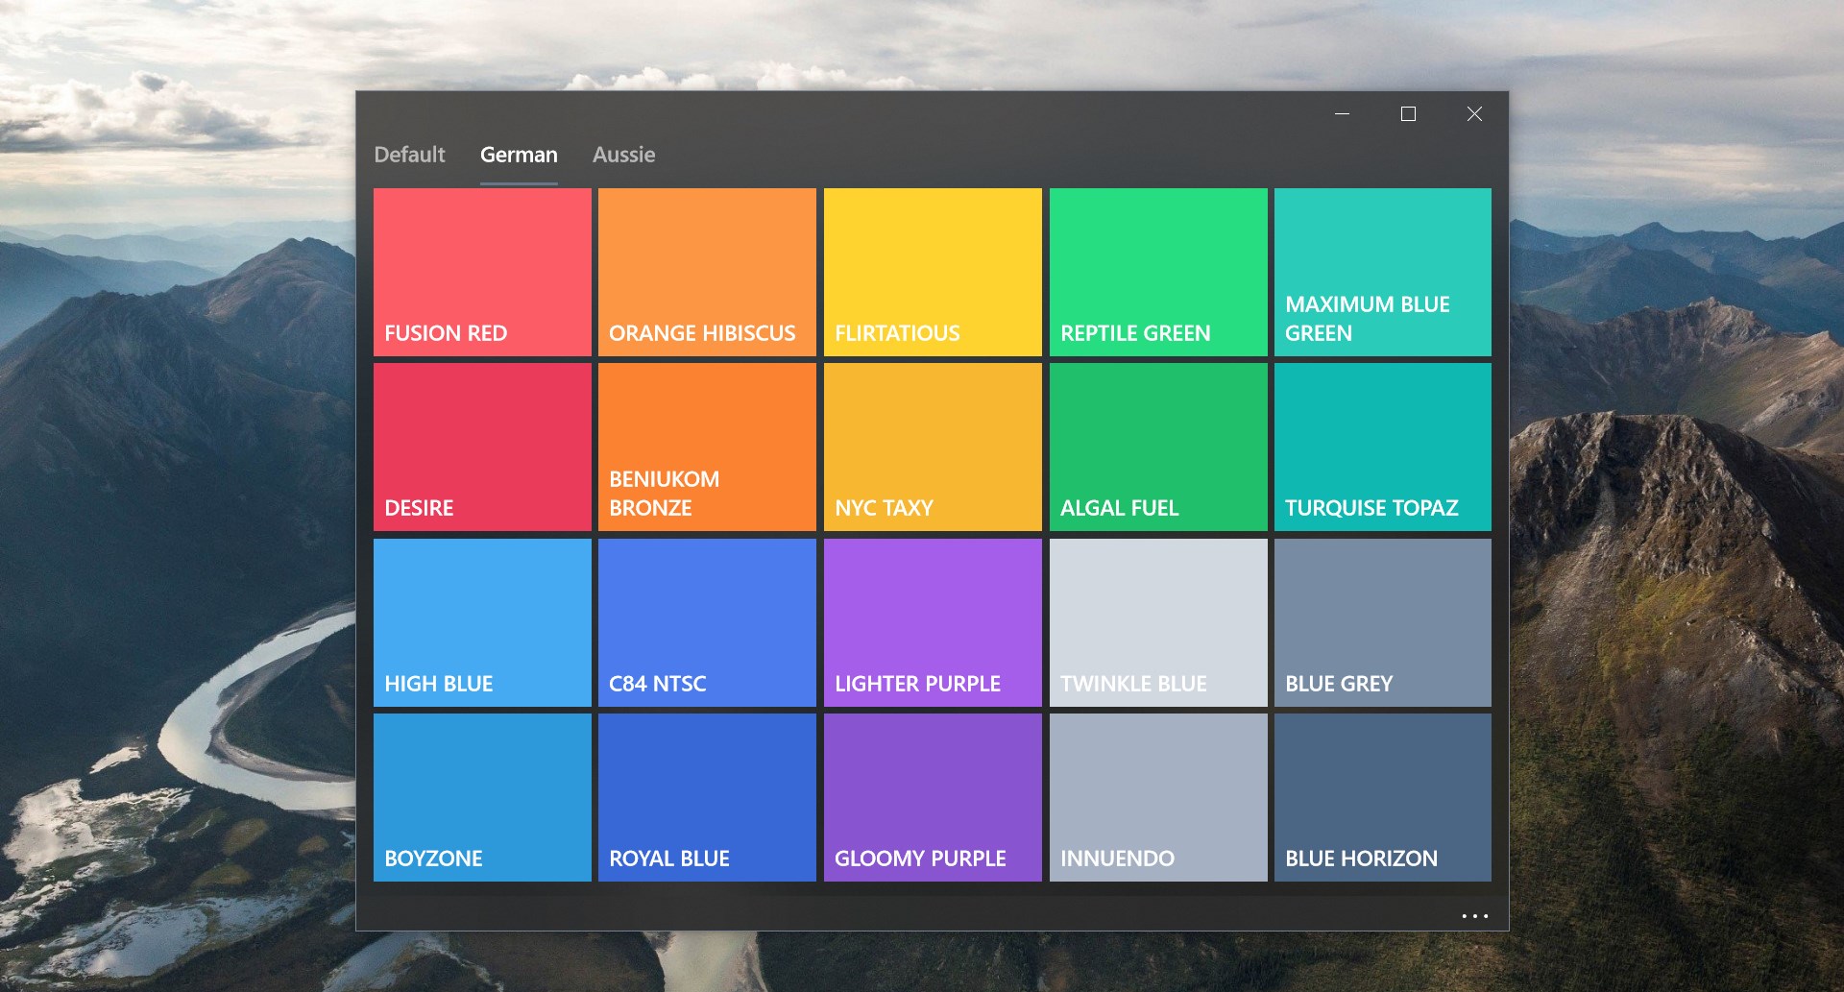
Task: Pick the C84 NTSC swatch
Action: 707,622
